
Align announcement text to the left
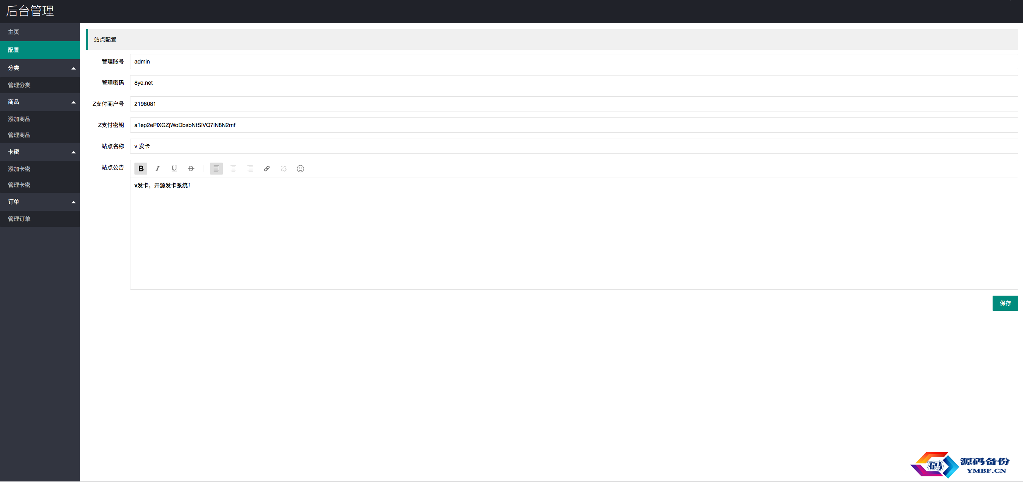pyautogui.click(x=216, y=169)
